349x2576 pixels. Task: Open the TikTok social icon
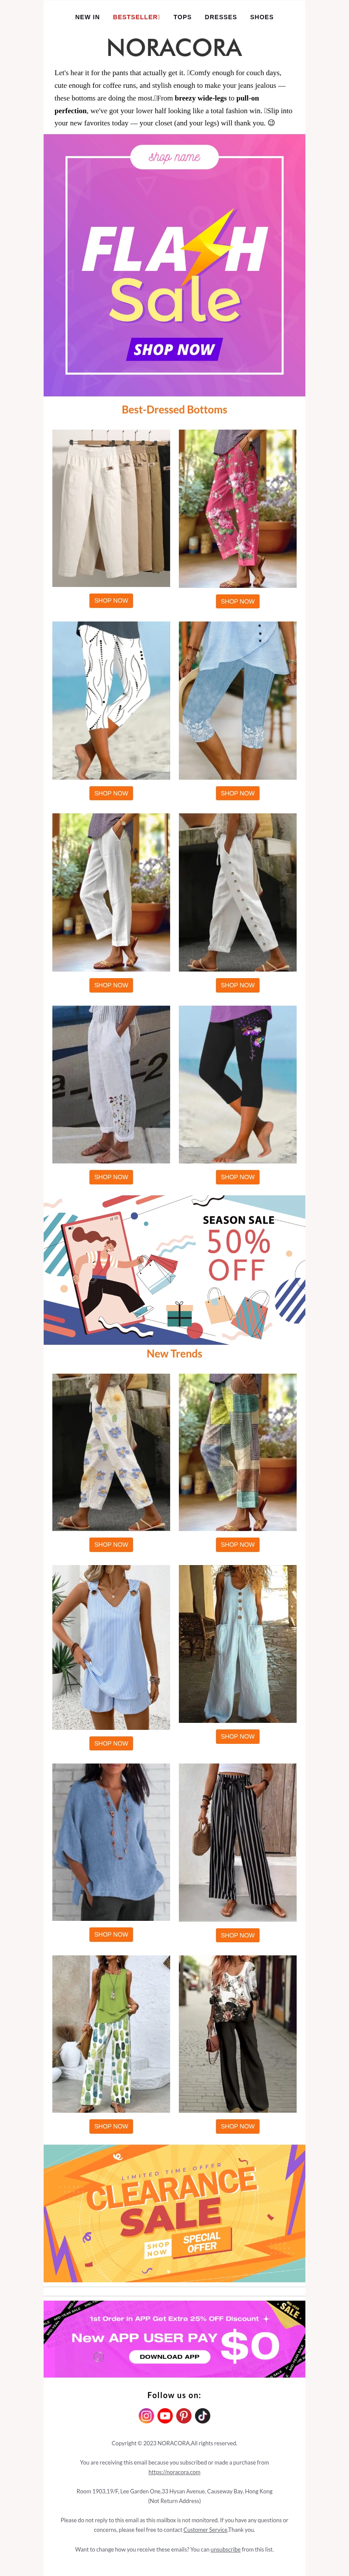[202, 2415]
